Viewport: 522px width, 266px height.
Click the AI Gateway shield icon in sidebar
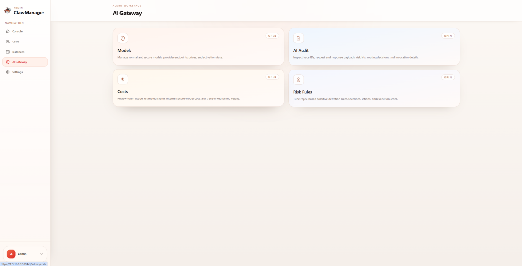[8, 62]
